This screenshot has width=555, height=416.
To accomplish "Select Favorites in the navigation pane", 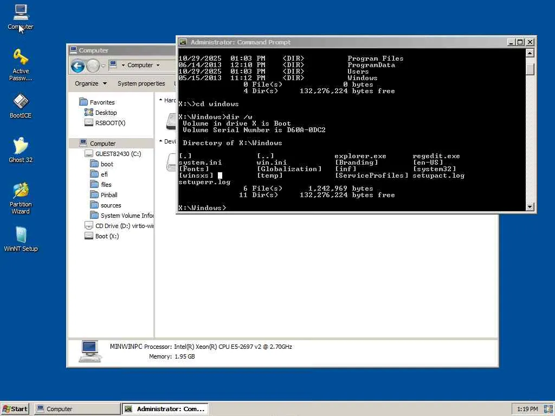I will (x=97, y=102).
